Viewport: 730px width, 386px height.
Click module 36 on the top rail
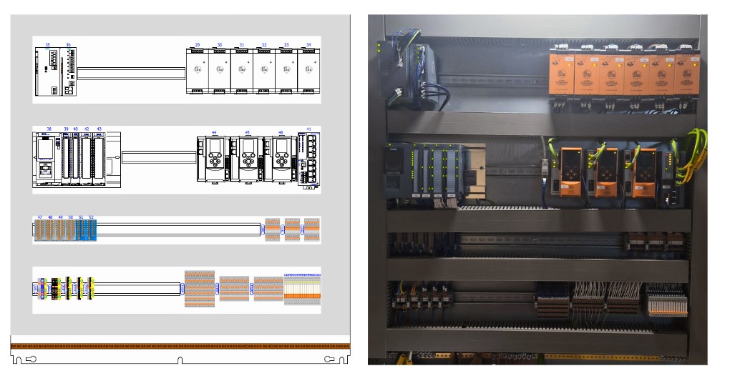(69, 71)
